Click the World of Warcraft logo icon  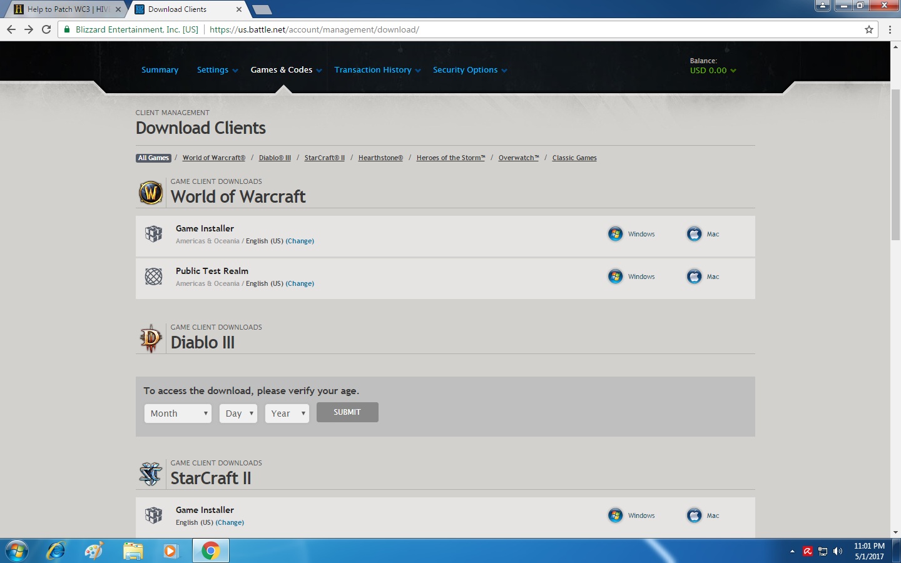tap(151, 193)
